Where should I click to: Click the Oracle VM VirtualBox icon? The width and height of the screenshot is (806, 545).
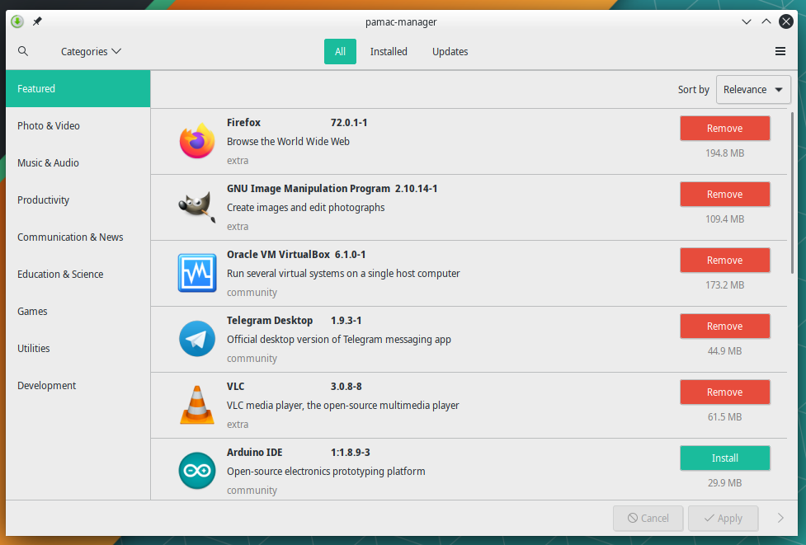[x=196, y=272]
